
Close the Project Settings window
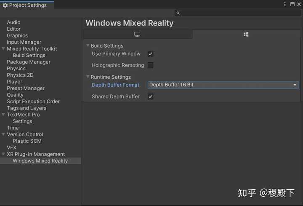299,4
